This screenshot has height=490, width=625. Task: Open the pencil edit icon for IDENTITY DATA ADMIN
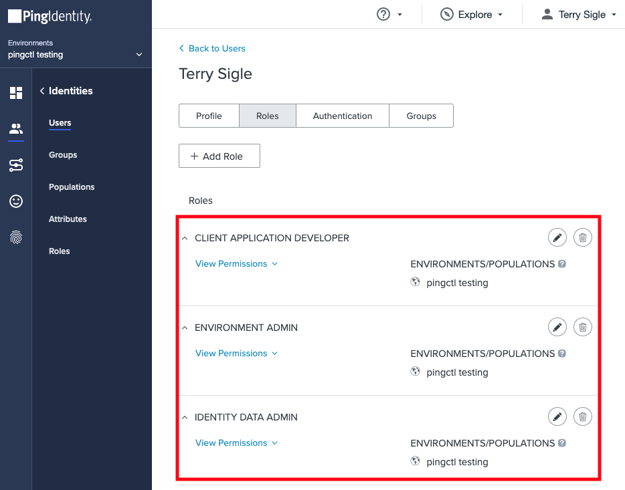point(557,416)
